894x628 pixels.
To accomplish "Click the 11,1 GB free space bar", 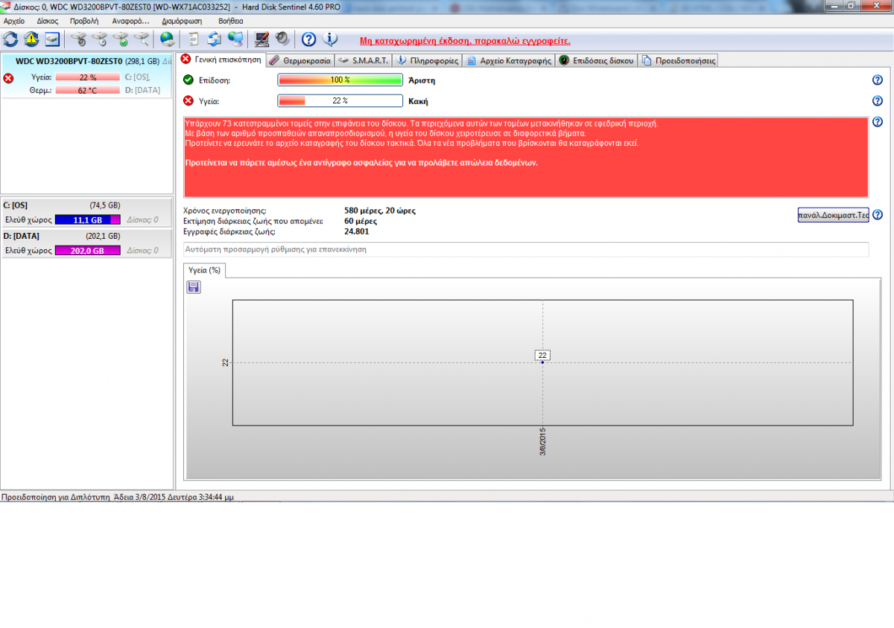I will click(87, 220).
